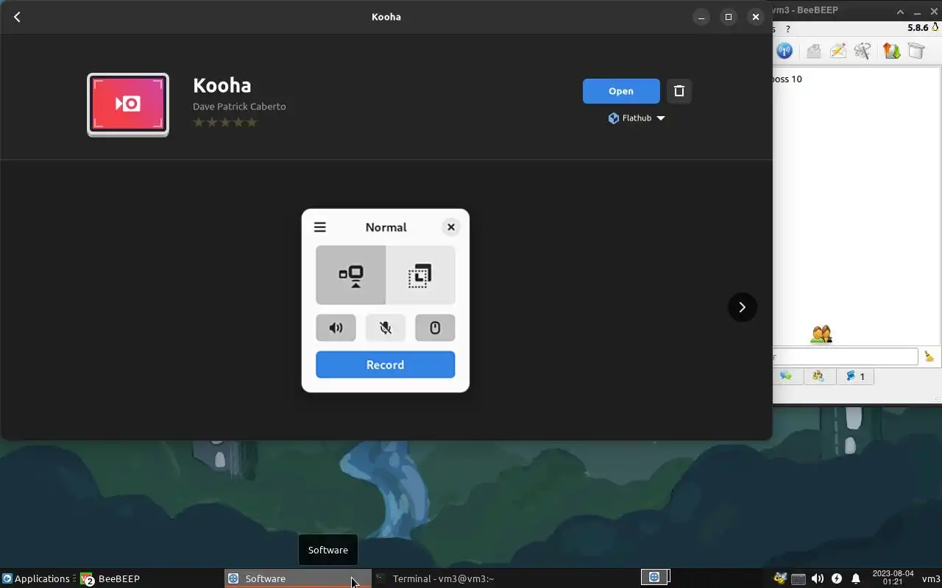Viewport: 942px width, 588px height.
Task: Minimize the Software window
Action: point(701,17)
